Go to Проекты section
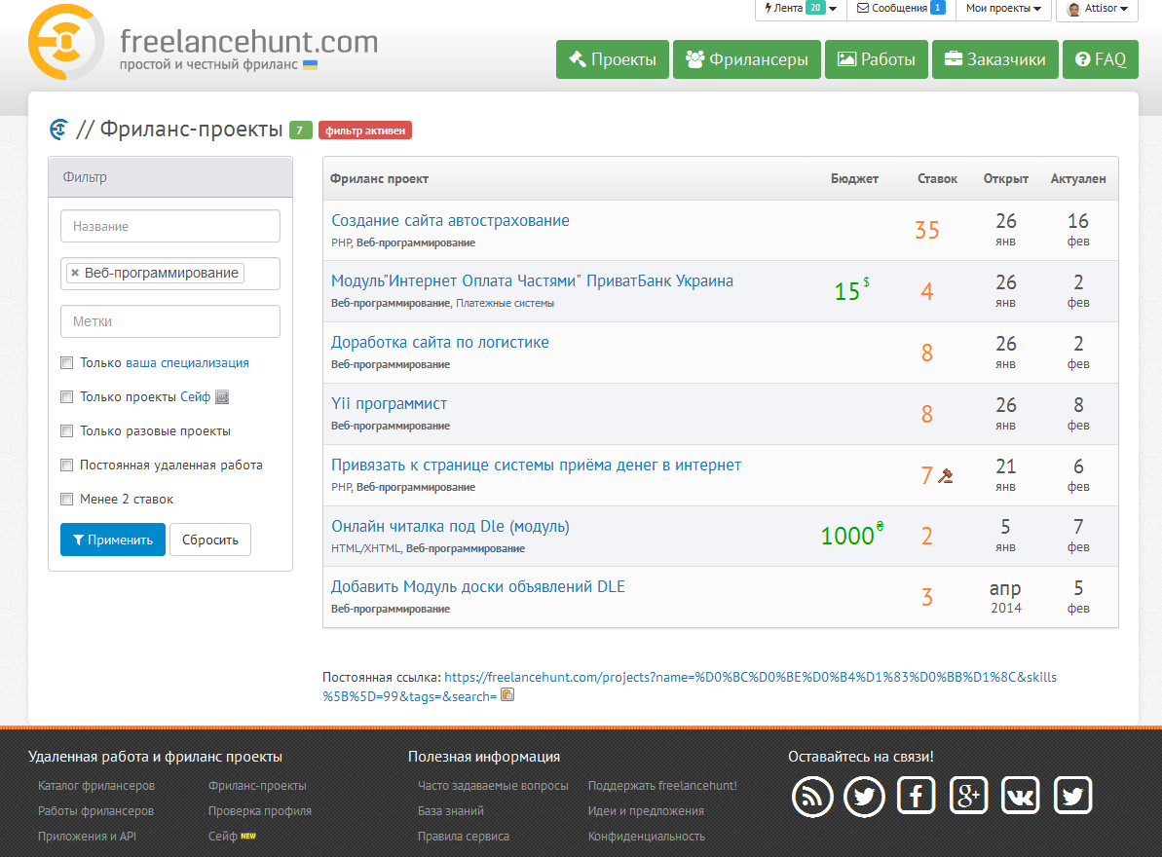Image resolution: width=1162 pixels, height=857 pixels. tap(612, 59)
